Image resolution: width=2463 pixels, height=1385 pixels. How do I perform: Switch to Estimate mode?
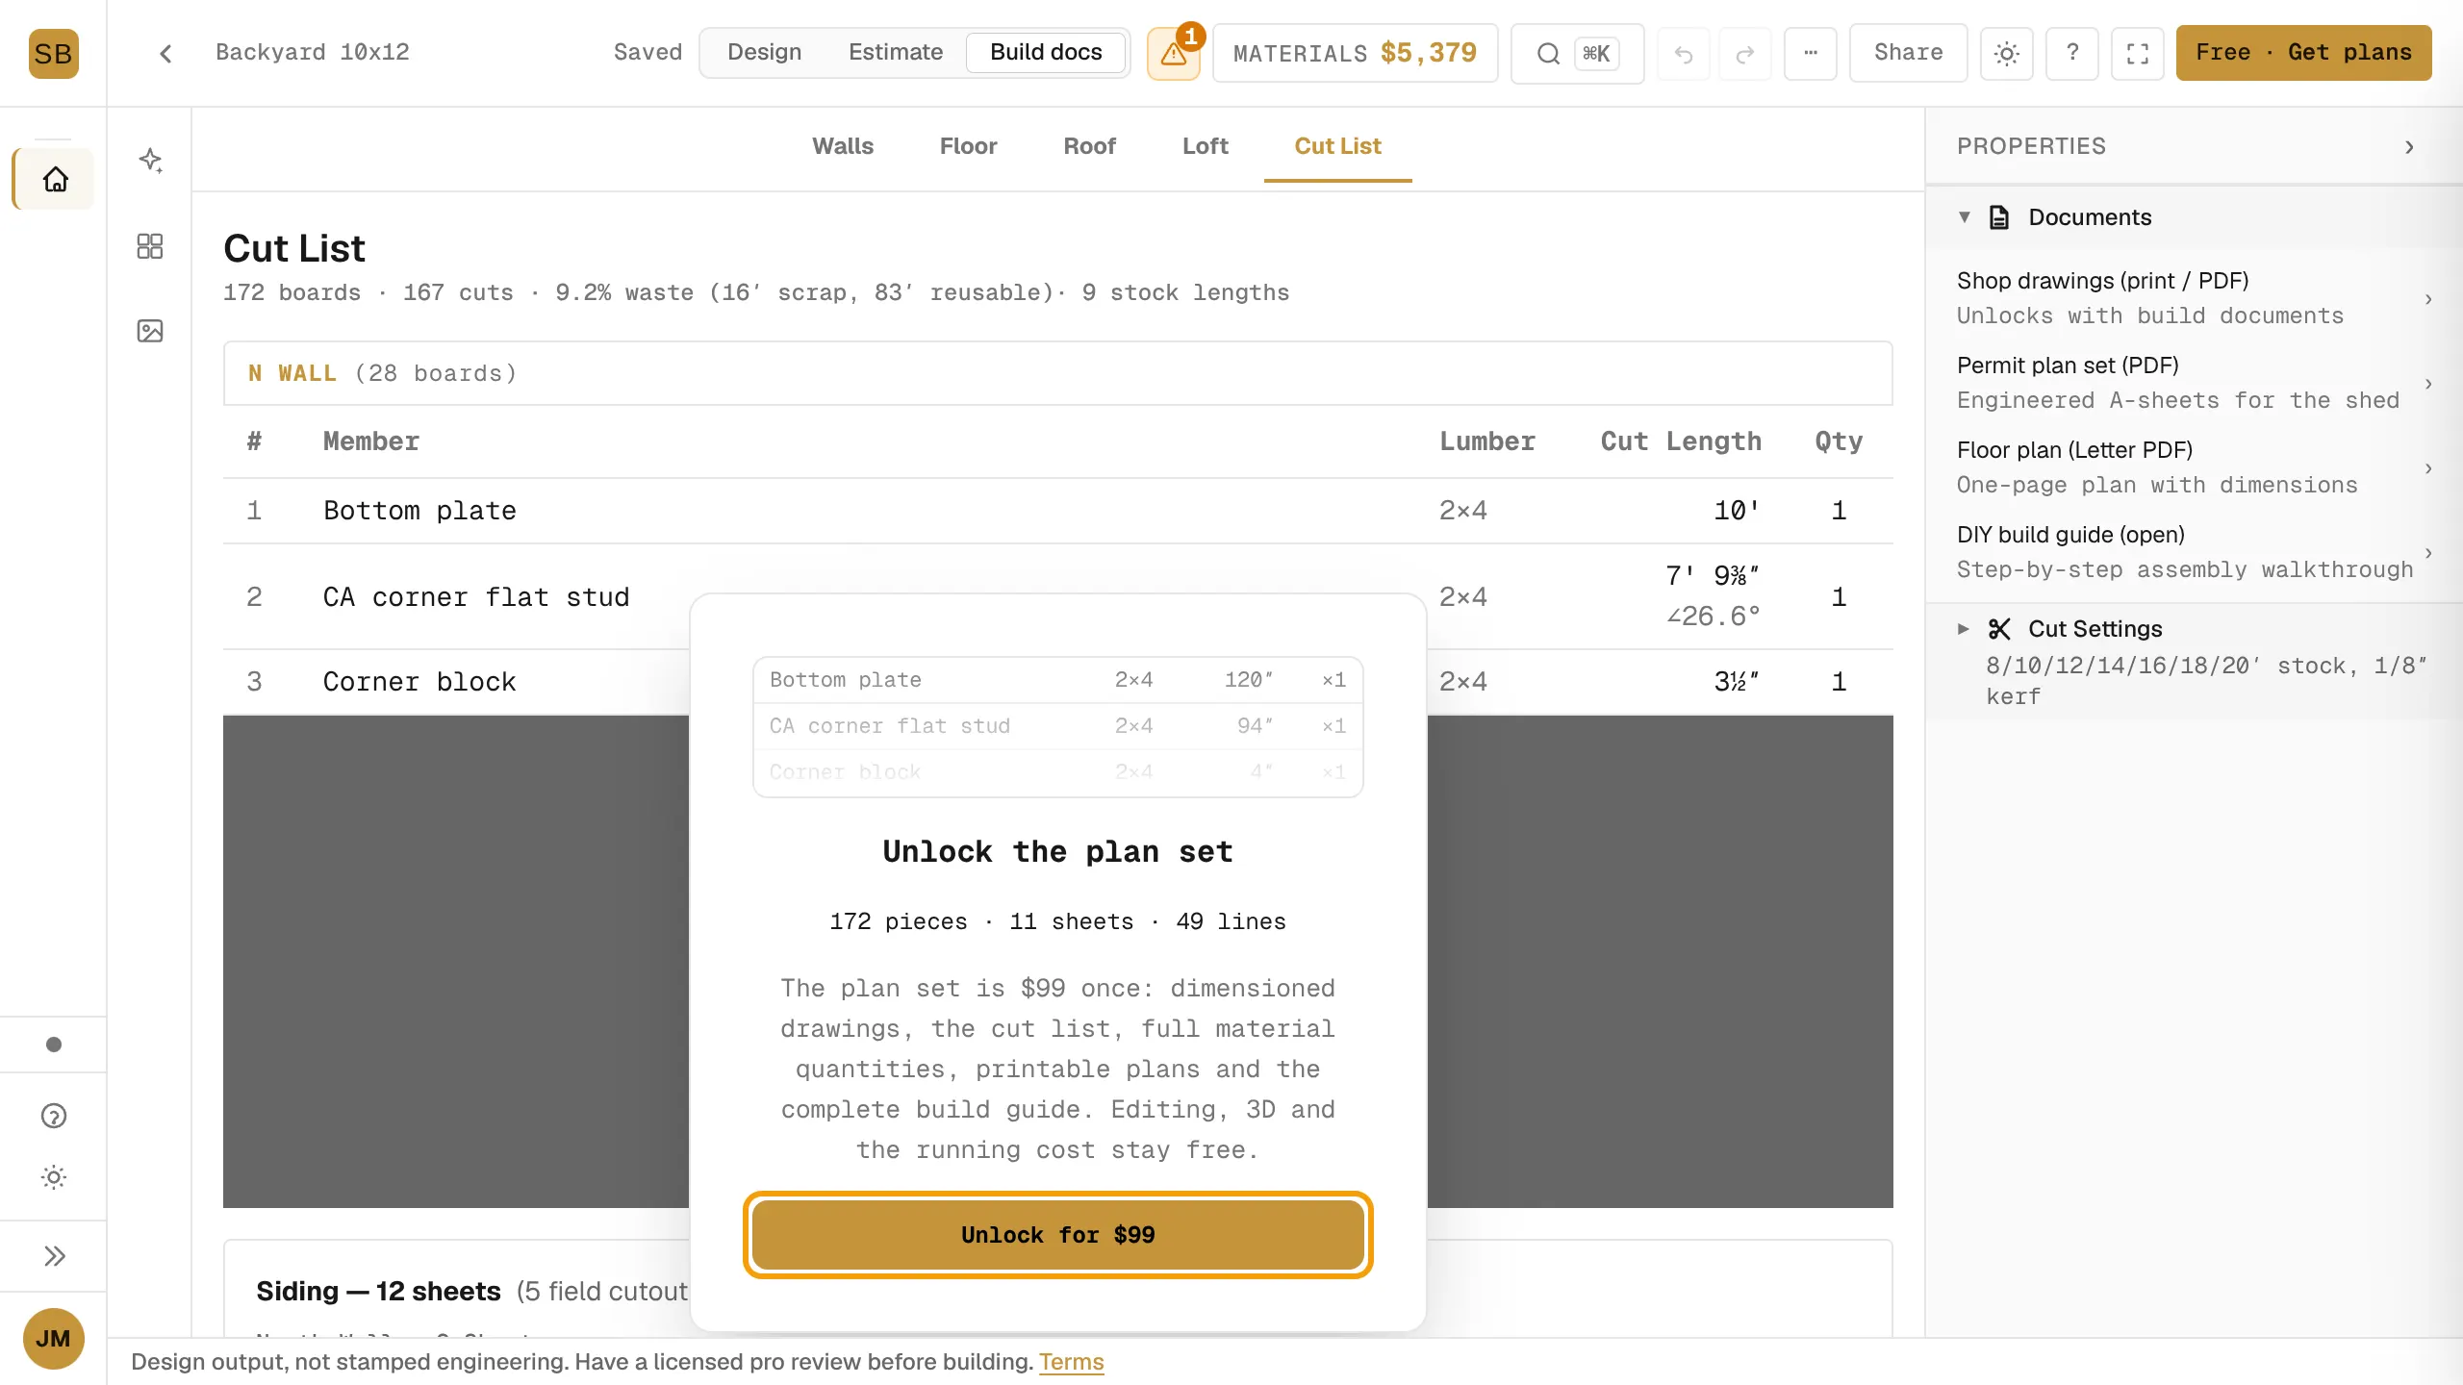[x=896, y=53]
